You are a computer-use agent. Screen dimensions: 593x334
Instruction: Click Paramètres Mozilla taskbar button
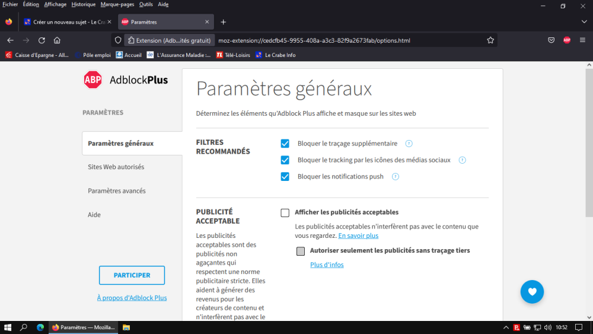point(83,327)
